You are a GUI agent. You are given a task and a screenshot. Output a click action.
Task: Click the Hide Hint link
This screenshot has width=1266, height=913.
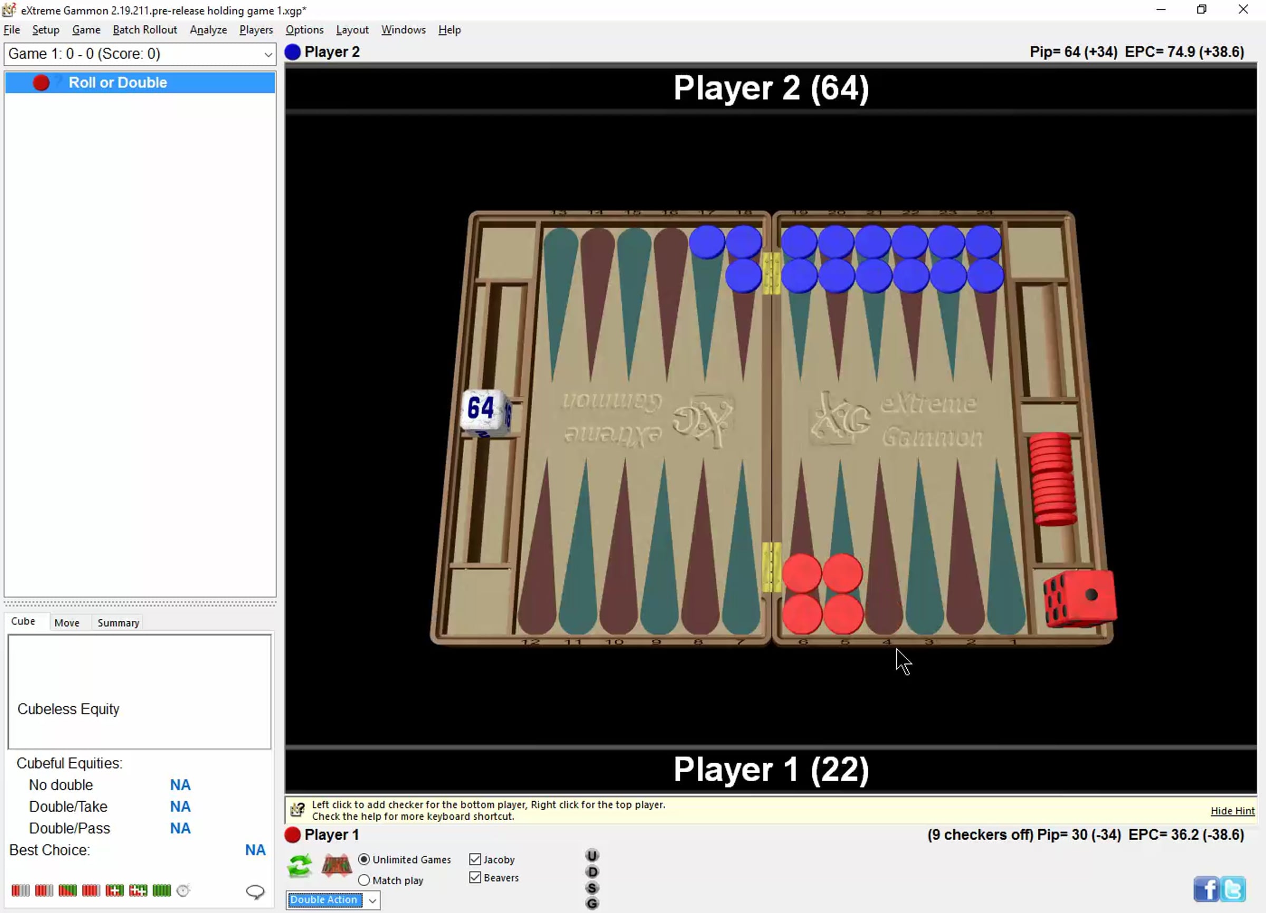[x=1233, y=811]
